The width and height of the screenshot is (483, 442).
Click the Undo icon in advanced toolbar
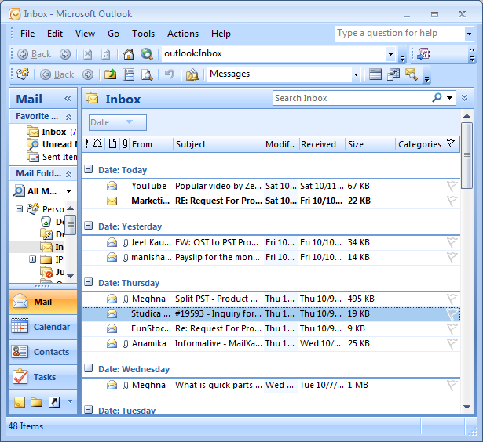[169, 74]
